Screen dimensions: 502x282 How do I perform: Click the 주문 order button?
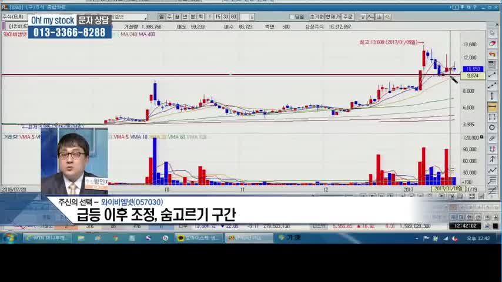pos(347,17)
